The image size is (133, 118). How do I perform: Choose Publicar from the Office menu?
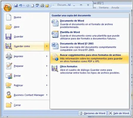pos(18,85)
